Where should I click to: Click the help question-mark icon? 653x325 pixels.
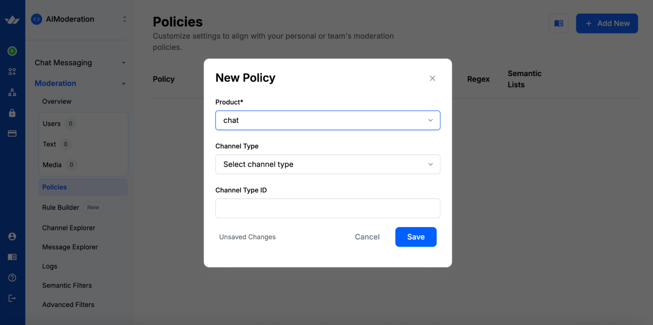(12, 277)
